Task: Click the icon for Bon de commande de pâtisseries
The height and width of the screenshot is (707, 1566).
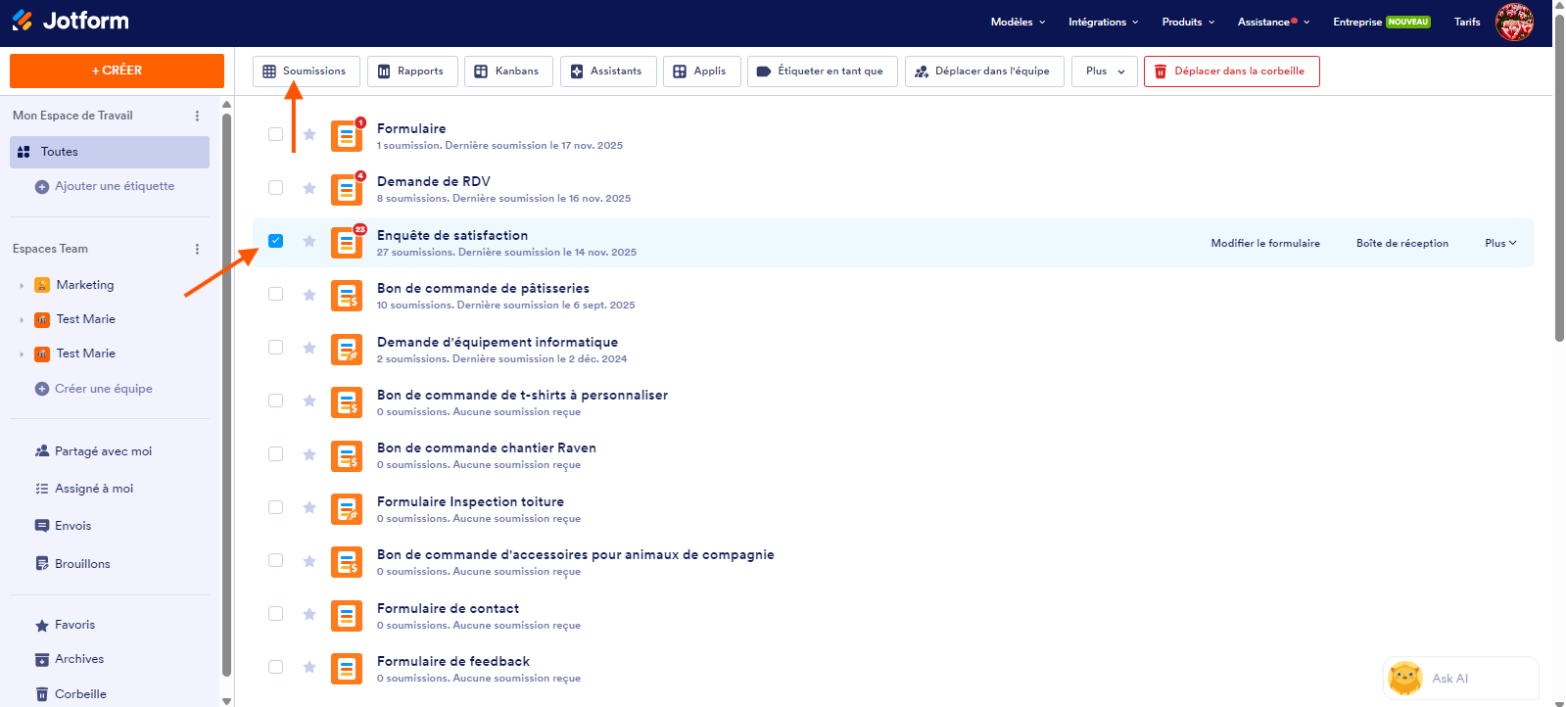Action: tap(347, 296)
